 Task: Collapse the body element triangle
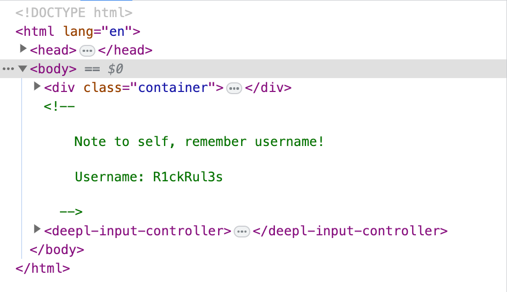click(23, 68)
